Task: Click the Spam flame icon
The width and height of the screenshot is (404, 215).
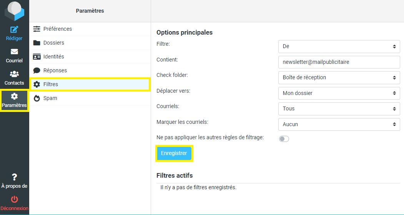Action: pyautogui.click(x=37, y=98)
